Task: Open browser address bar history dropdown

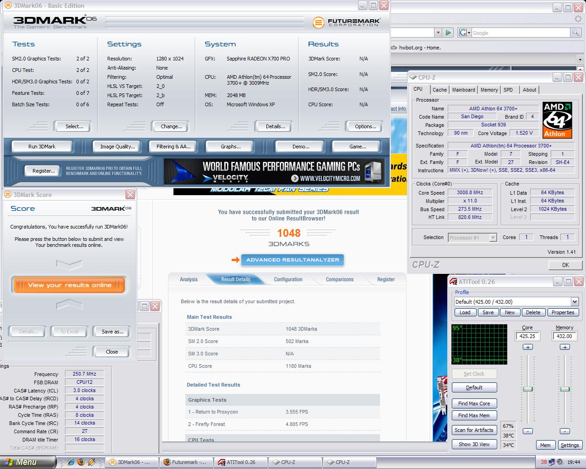Action: point(438,33)
